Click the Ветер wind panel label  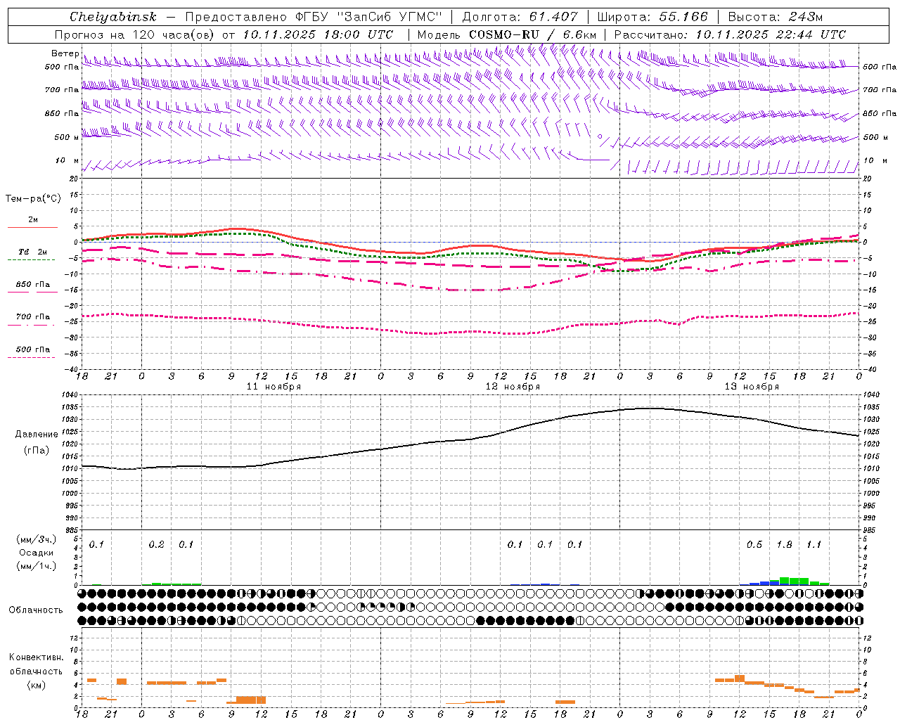coord(65,53)
